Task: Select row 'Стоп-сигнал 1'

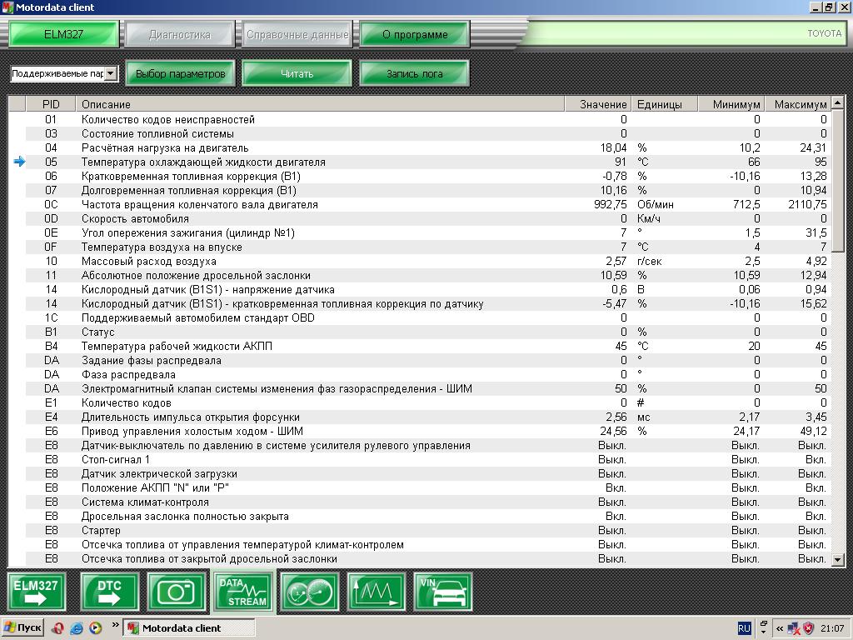Action: point(420,460)
